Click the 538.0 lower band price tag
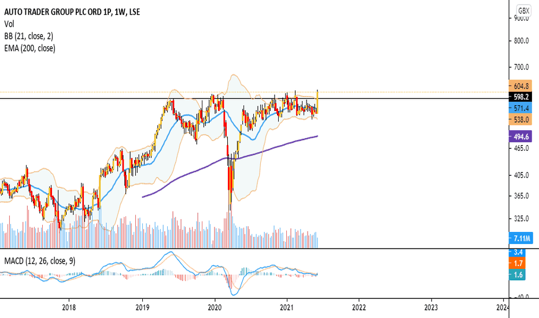Screen dimensions: 539x318 click(x=520, y=119)
